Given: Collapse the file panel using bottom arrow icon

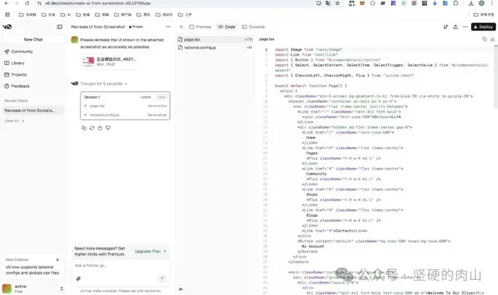Looking at the screenshot, I should click(181, 289).
